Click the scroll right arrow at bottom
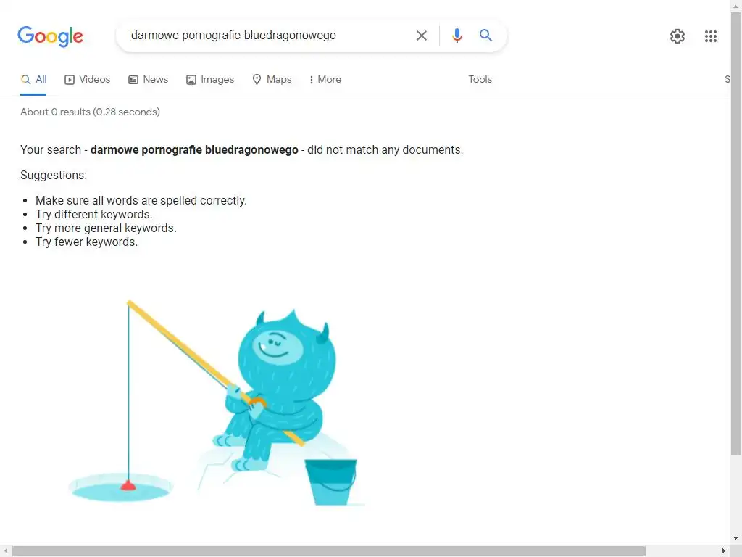 coord(723,551)
